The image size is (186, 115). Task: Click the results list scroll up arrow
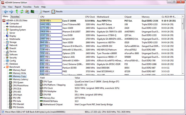pyautogui.click(x=183, y=16)
